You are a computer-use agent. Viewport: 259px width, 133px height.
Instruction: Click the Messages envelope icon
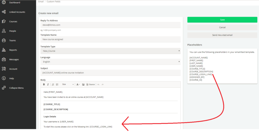4,59
